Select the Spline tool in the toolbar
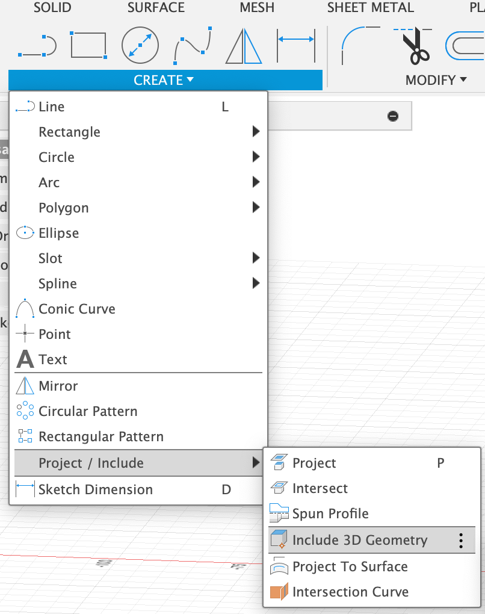The image size is (485, 614). (x=191, y=45)
